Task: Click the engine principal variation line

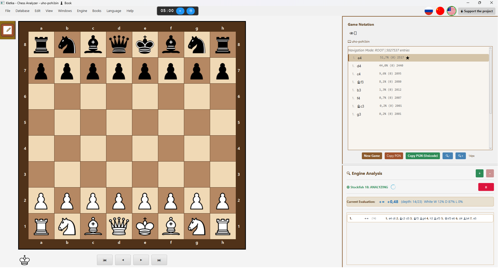Action: click(x=420, y=218)
